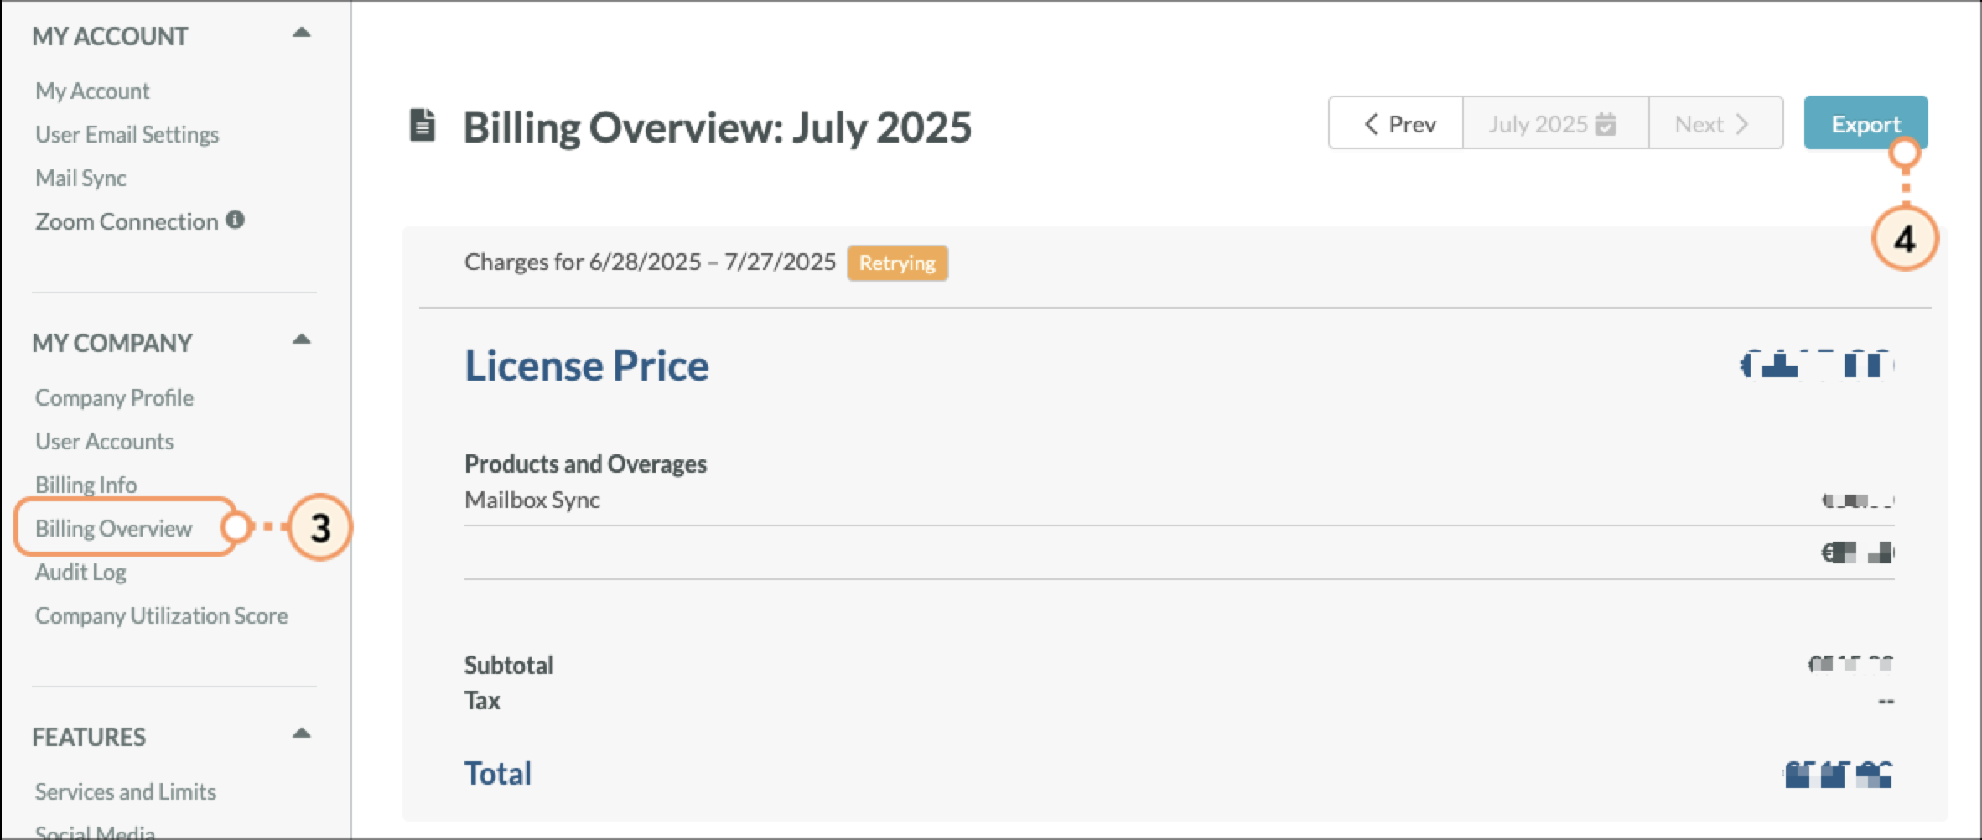Collapse the MY ACCOUNT section arrow
The width and height of the screenshot is (1982, 840).
point(302,33)
